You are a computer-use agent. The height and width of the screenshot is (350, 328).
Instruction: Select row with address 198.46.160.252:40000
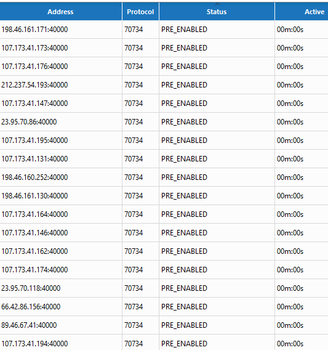coord(164,177)
